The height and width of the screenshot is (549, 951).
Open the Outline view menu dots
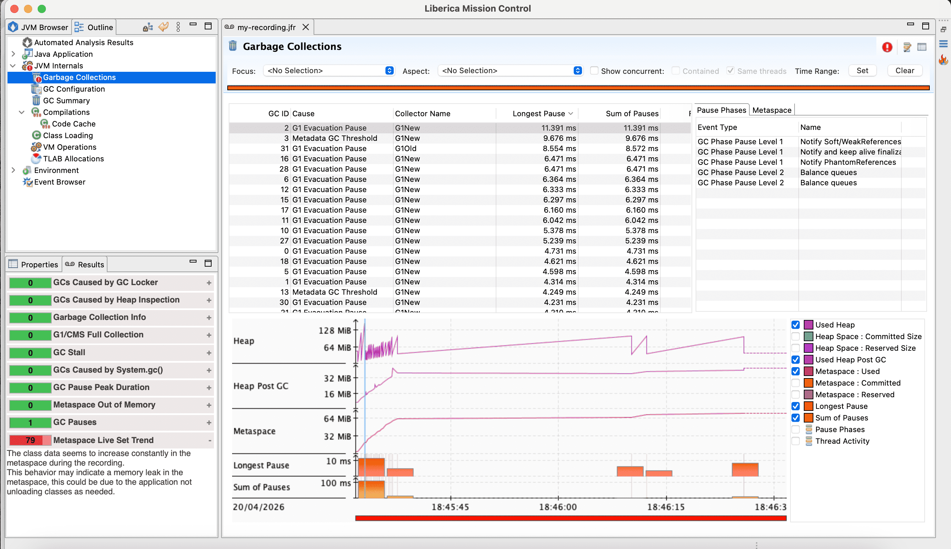click(178, 27)
